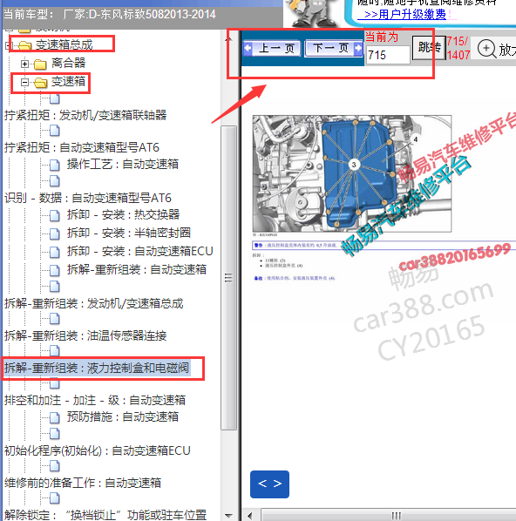
Task: Open 拆卸 - 安装：热交换器 entry
Action: 124,214
